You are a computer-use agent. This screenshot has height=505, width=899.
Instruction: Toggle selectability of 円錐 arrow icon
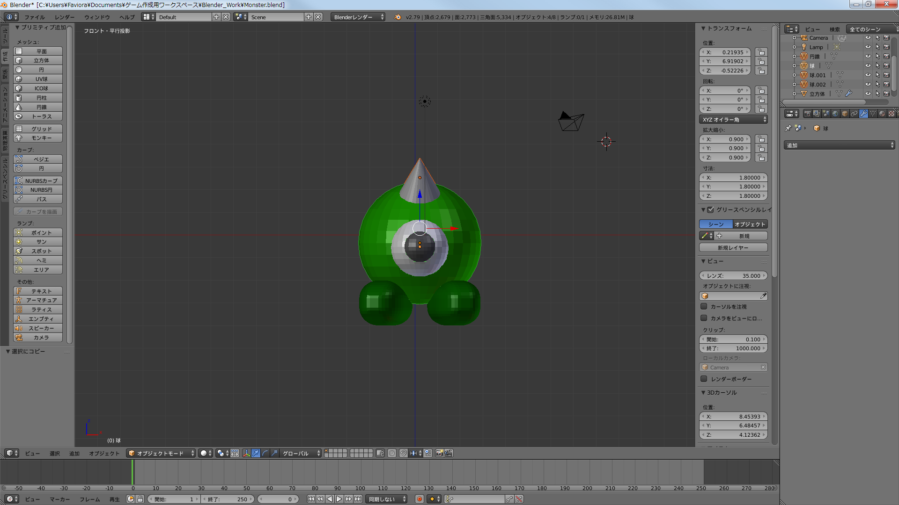pos(877,57)
